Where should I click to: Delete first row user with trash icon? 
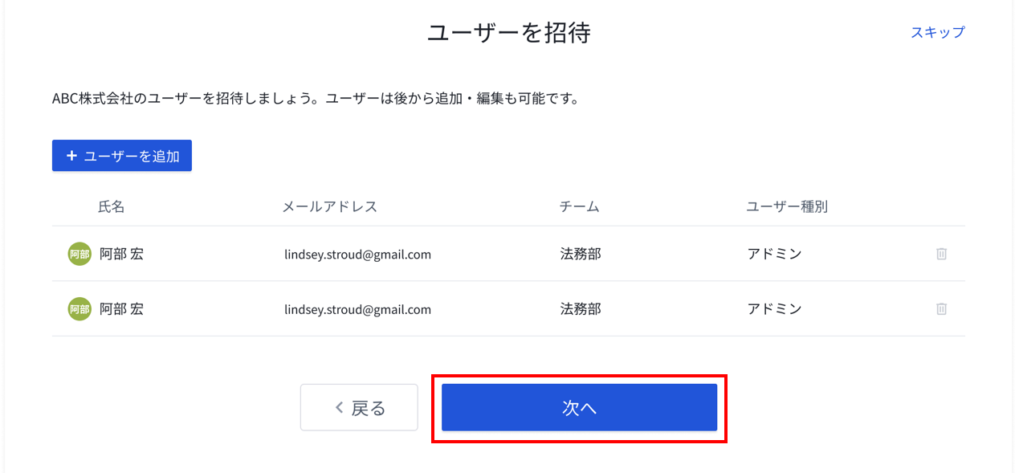tap(941, 254)
